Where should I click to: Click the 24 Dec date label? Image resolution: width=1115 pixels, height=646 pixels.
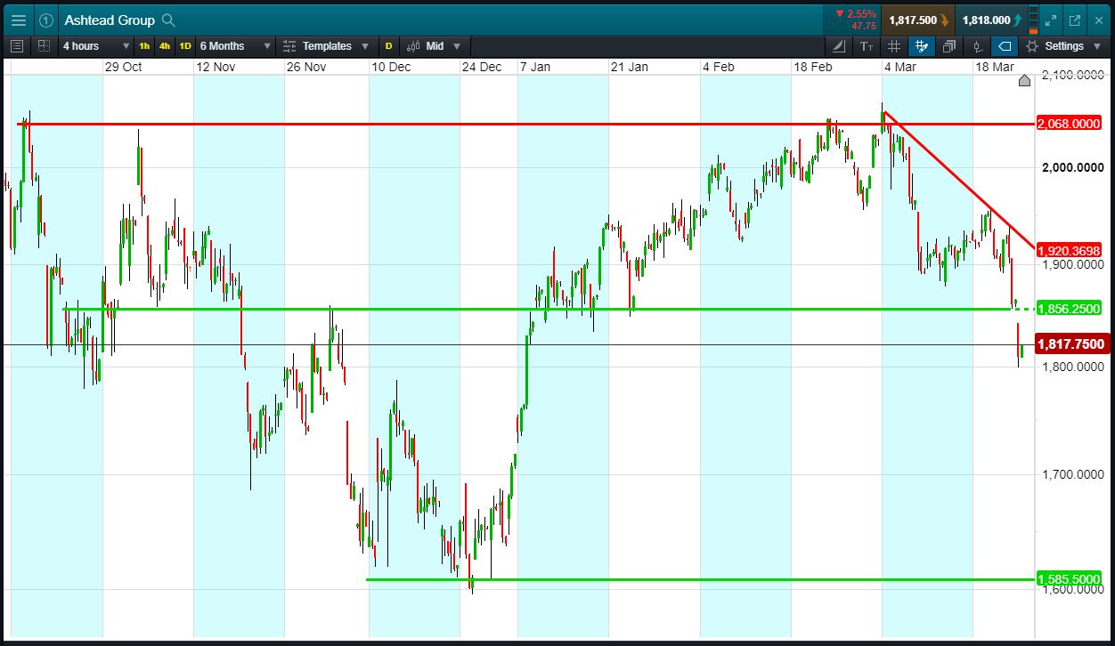pyautogui.click(x=482, y=67)
